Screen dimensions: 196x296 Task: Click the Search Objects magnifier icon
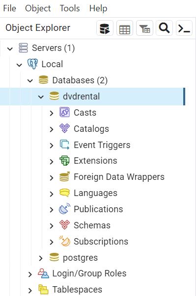pos(164,28)
